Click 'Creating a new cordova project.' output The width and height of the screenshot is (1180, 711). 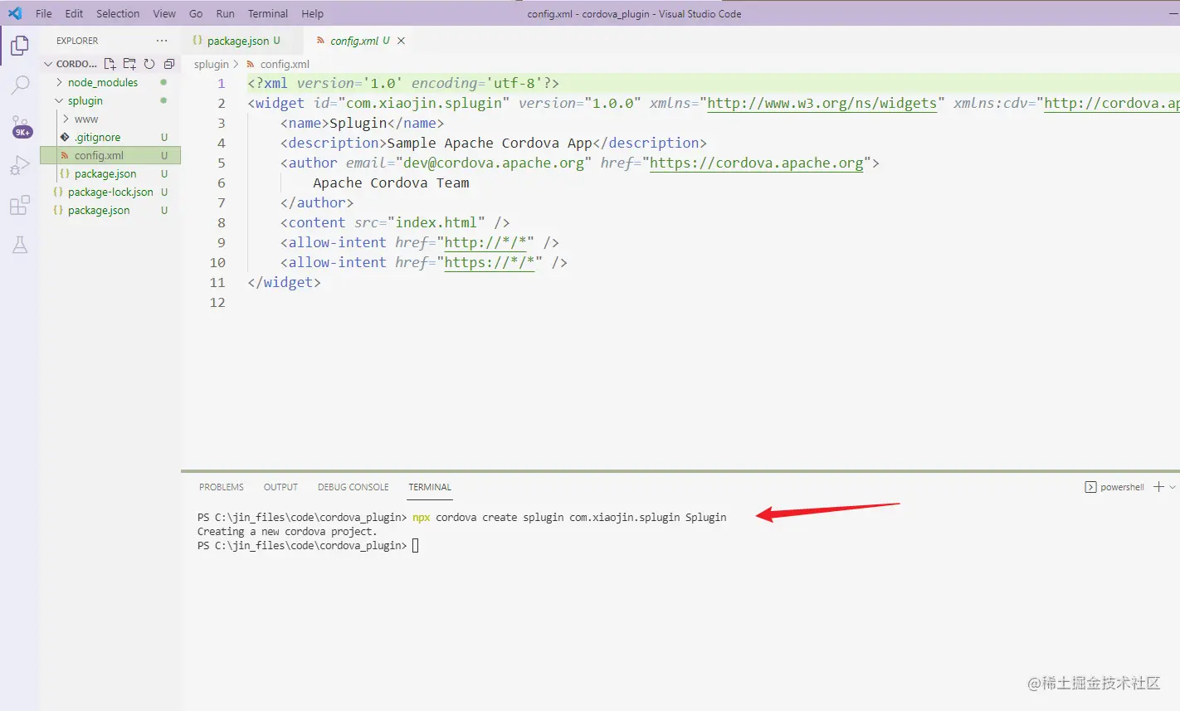287,531
